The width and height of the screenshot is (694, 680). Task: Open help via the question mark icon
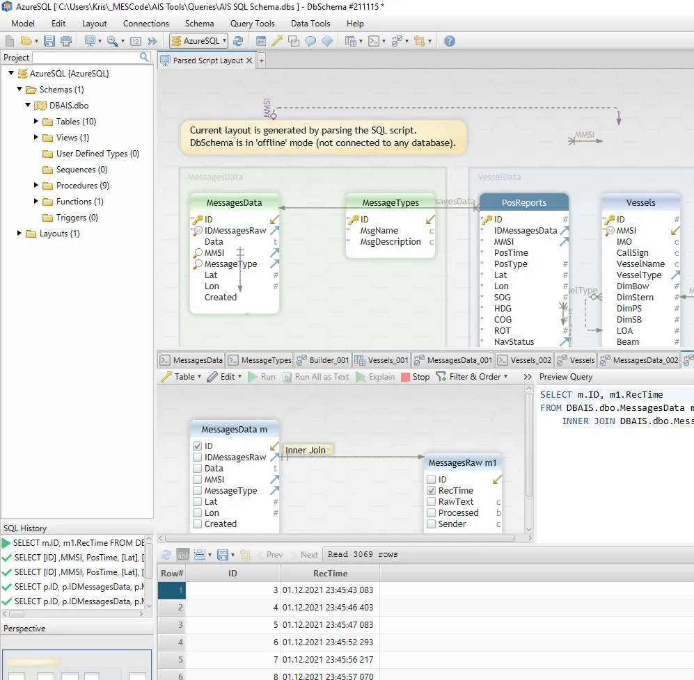[x=450, y=41]
